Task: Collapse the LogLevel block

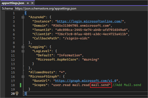Action: pos(23,51)
